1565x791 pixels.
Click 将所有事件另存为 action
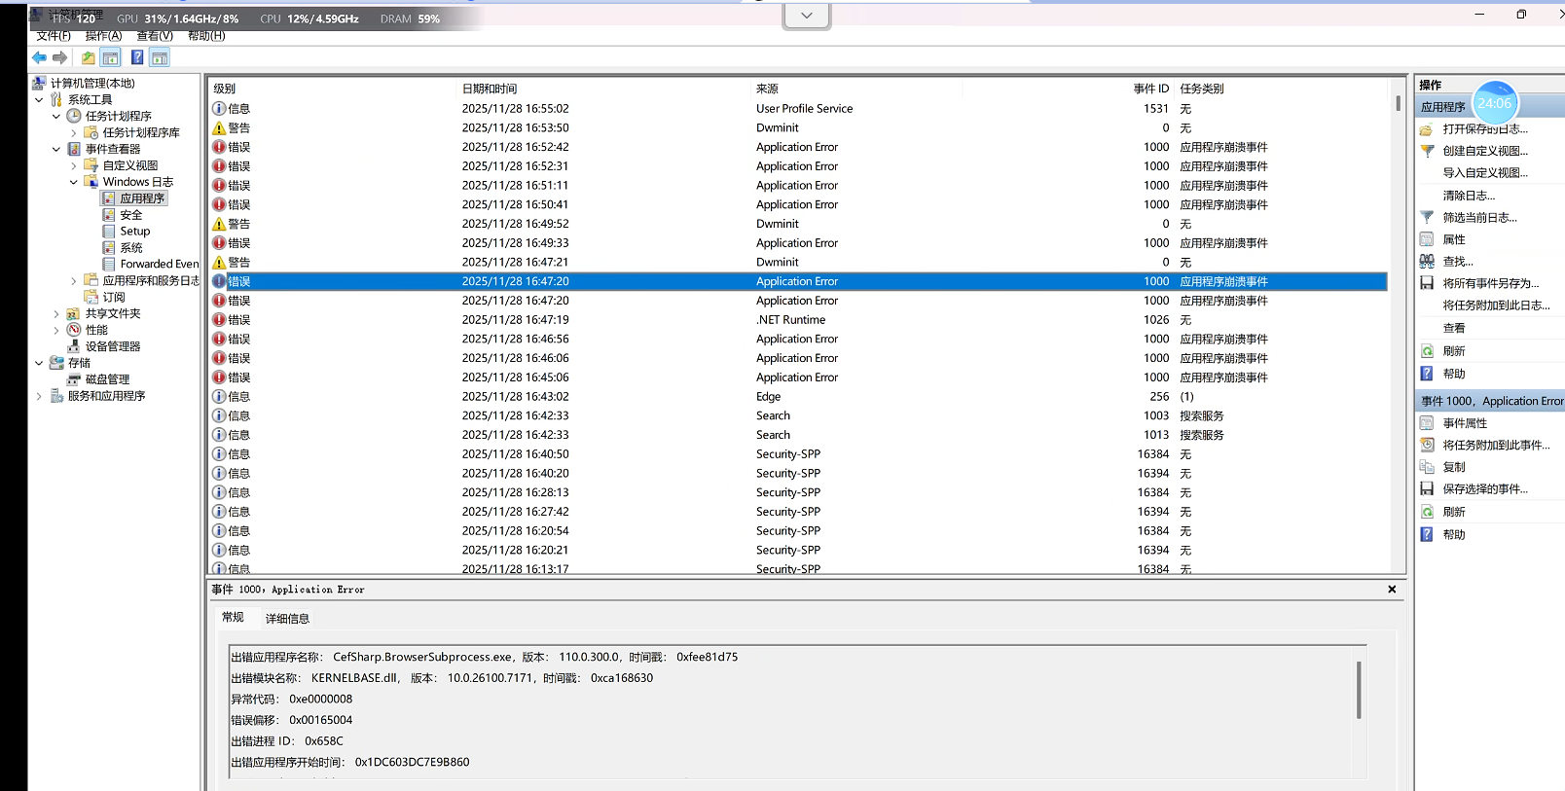coord(1490,284)
